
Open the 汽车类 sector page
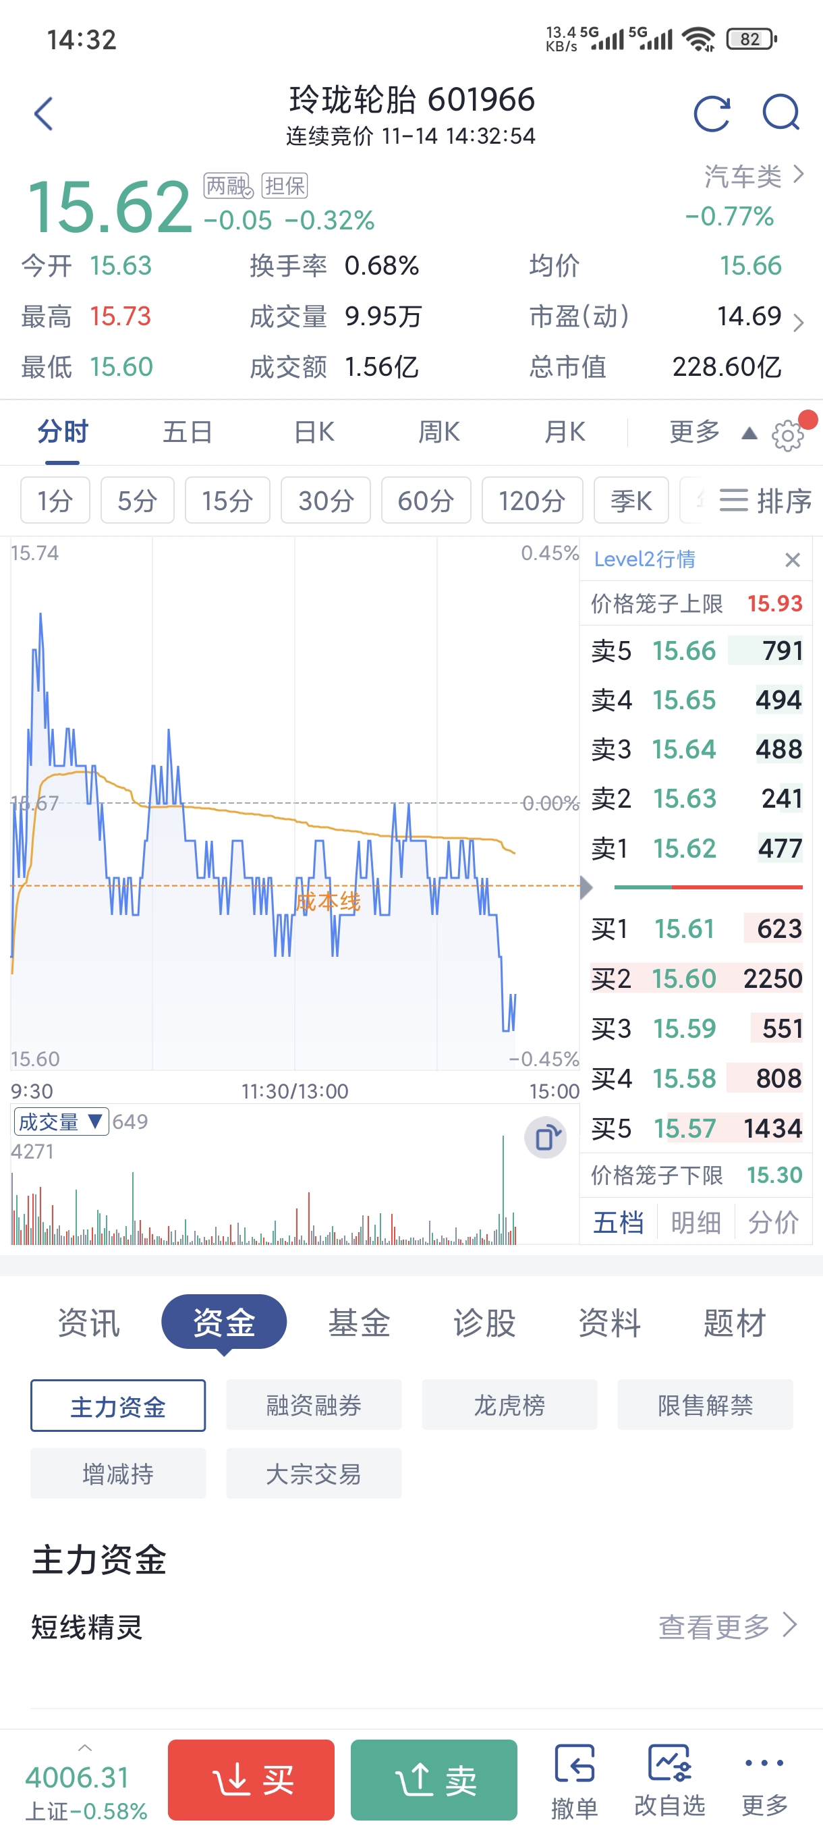point(754,175)
